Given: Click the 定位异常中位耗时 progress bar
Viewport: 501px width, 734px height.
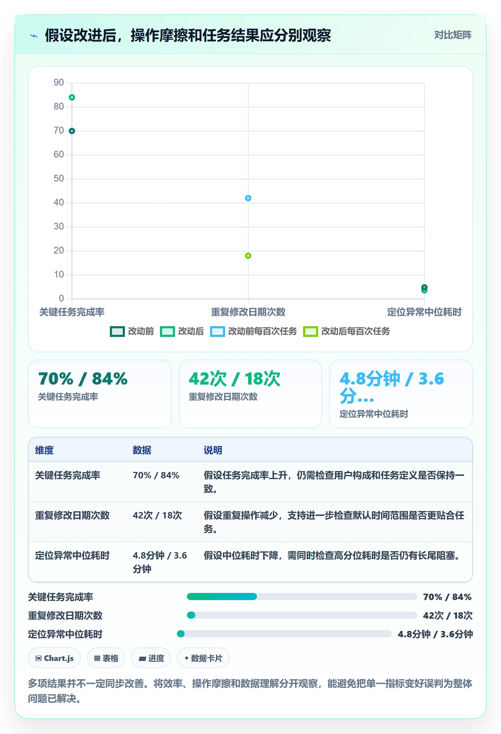Looking at the screenshot, I should pyautogui.click(x=284, y=634).
